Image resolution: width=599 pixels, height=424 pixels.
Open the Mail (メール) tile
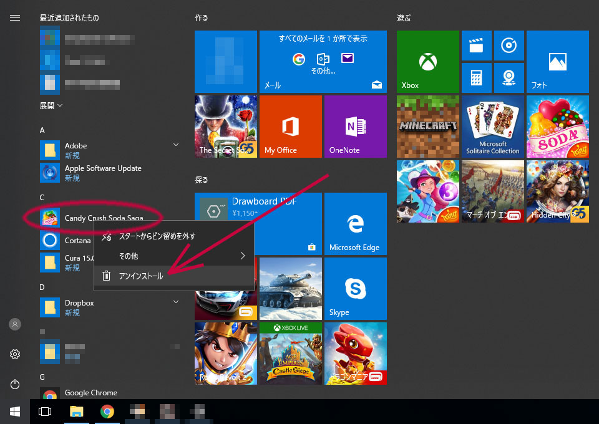pos(323,62)
